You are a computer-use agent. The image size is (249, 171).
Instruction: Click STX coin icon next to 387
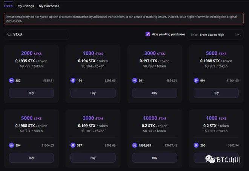pos(11,80)
